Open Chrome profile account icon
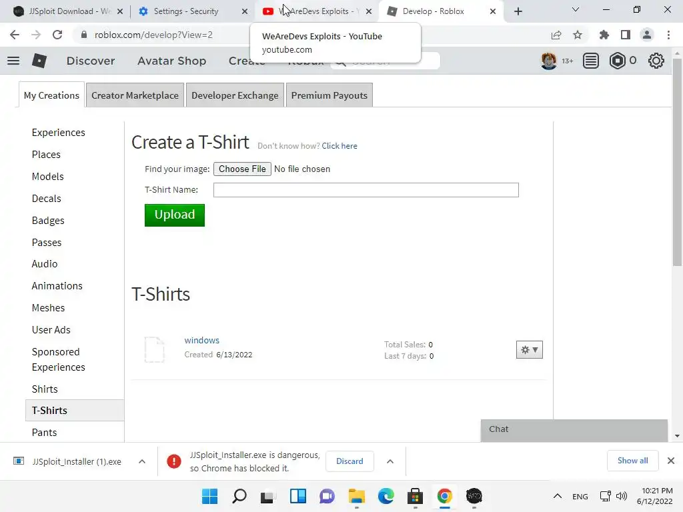683x512 pixels. (647, 35)
